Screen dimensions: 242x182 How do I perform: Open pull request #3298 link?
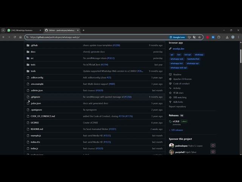pos(116,45)
